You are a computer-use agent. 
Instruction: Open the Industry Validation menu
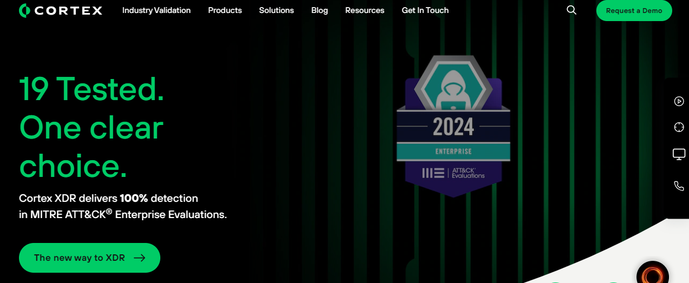(x=157, y=10)
